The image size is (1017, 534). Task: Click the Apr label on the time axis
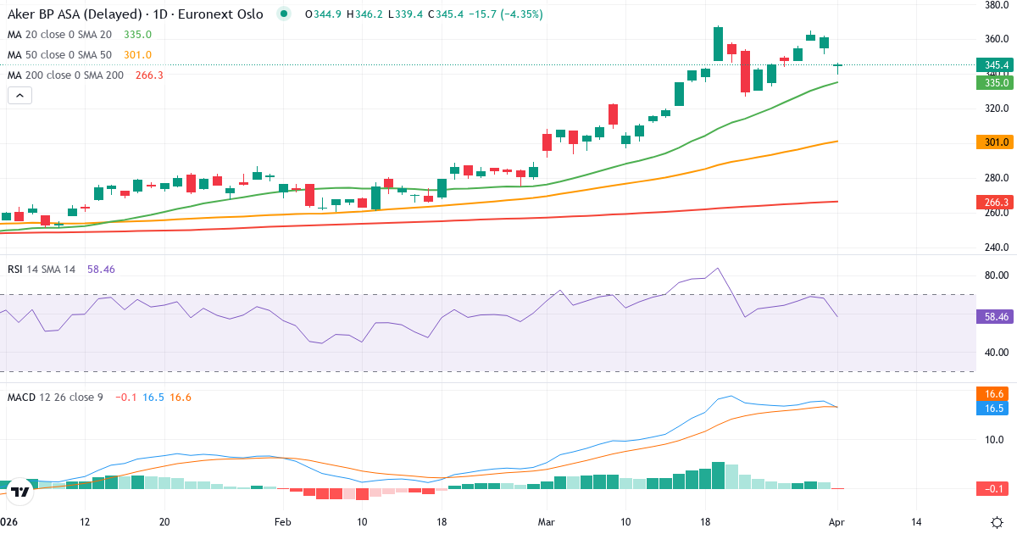(x=837, y=523)
